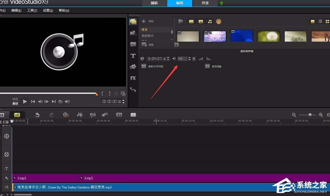Image resolution: width=330 pixels, height=196 pixels.
Task: Open the volume dropdown arrow next to 100
Action: (194, 59)
